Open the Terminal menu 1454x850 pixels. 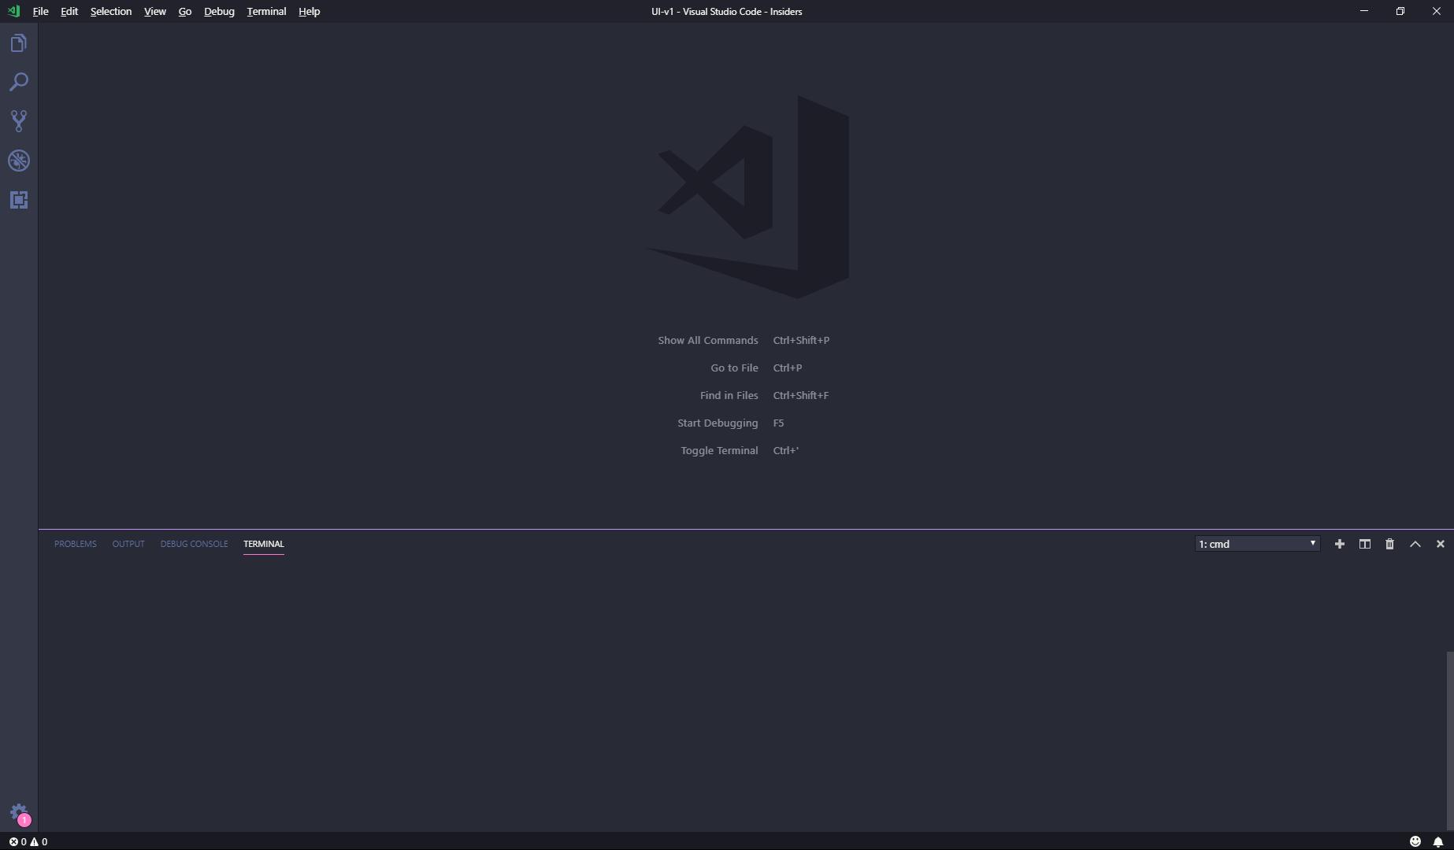pyautogui.click(x=265, y=11)
